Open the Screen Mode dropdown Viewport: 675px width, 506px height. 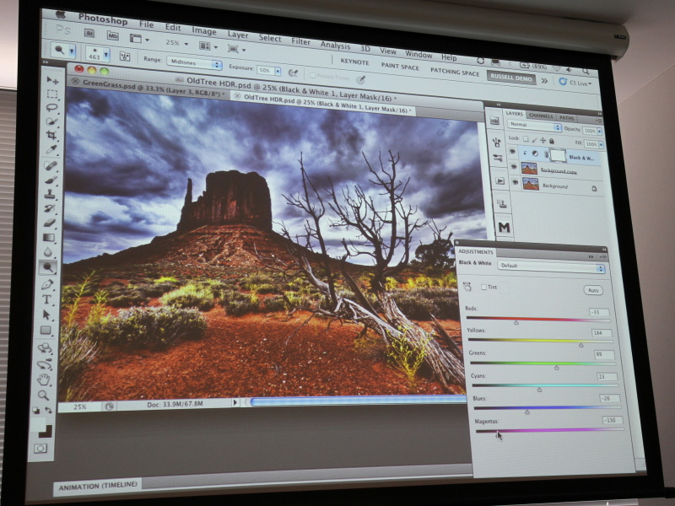point(236,49)
